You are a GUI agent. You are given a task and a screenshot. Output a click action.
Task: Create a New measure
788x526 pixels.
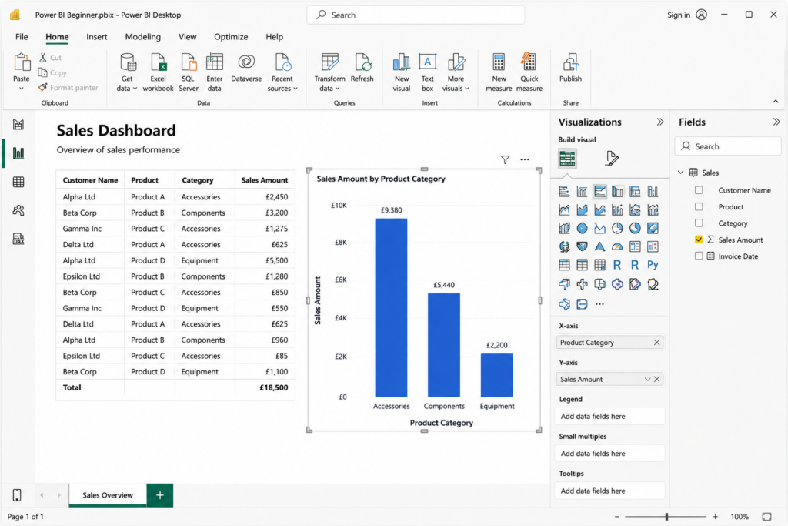[x=499, y=72]
